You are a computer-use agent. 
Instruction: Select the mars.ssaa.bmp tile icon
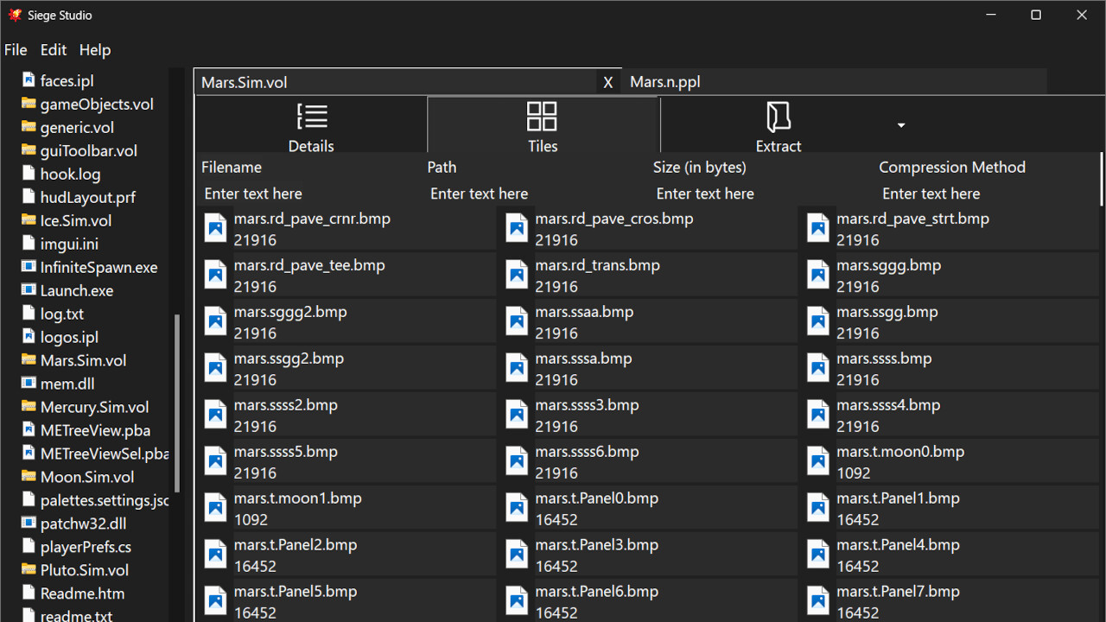pos(517,321)
